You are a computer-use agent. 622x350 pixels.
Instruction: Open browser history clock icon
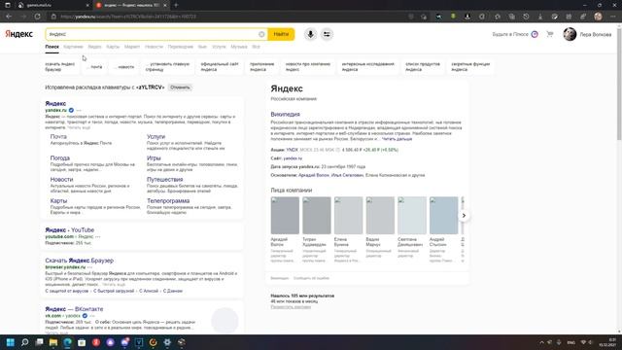(526, 17)
